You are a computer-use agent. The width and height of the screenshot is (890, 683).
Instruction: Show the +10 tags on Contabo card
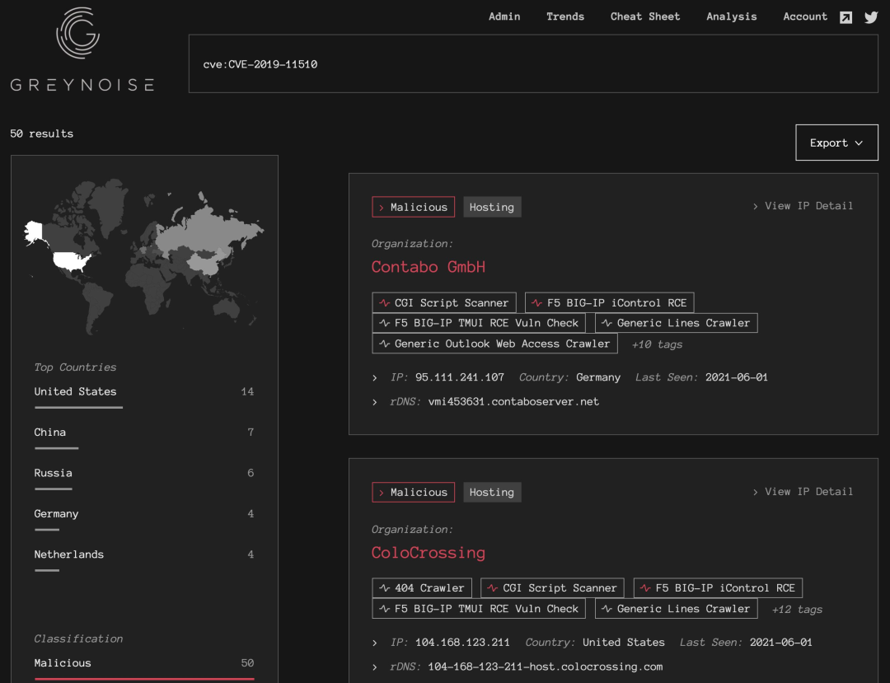[657, 344]
